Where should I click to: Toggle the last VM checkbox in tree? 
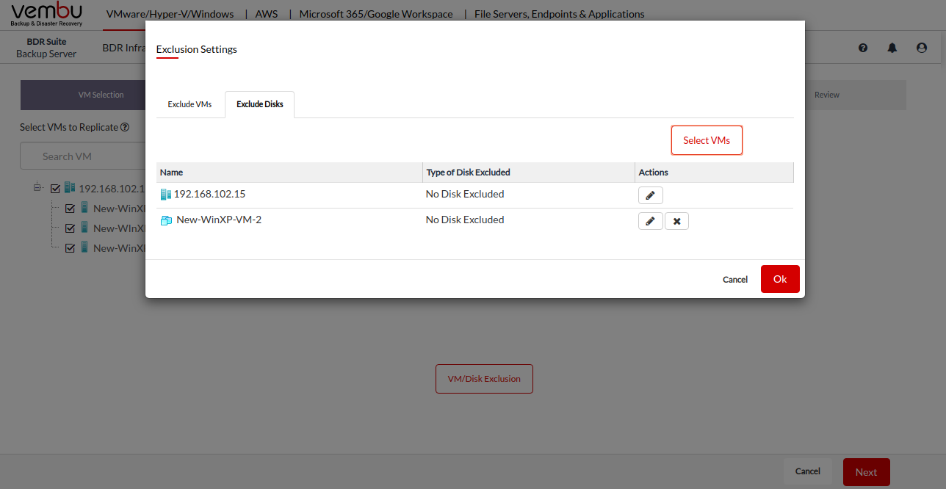(x=71, y=248)
